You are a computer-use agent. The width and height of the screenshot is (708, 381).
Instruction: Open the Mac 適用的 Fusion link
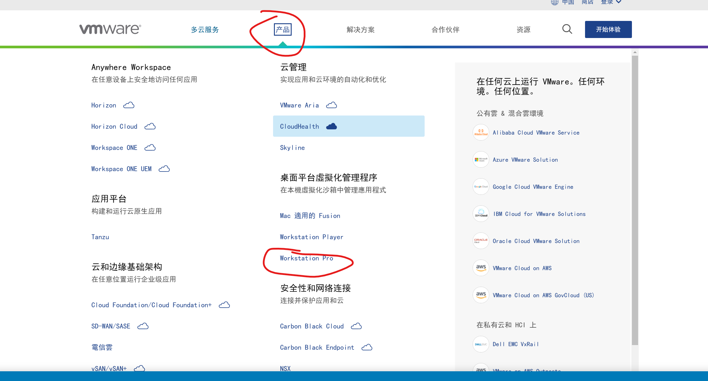click(x=310, y=216)
